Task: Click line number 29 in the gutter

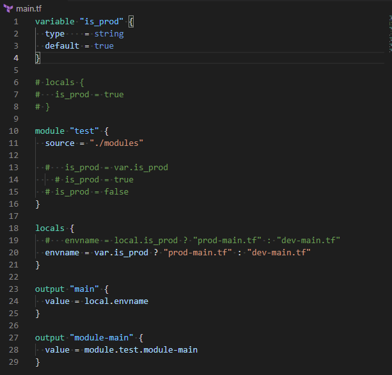Action: tap(13, 362)
